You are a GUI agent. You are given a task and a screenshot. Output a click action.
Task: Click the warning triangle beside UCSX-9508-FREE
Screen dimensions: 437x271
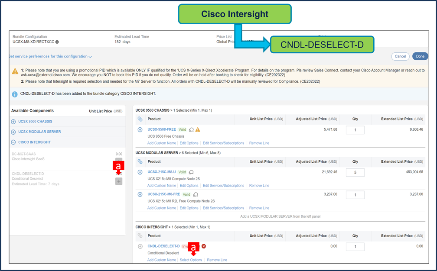coord(198,129)
